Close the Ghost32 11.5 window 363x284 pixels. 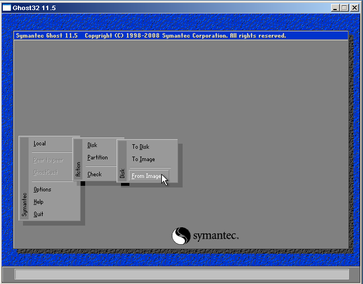[x=355, y=8]
